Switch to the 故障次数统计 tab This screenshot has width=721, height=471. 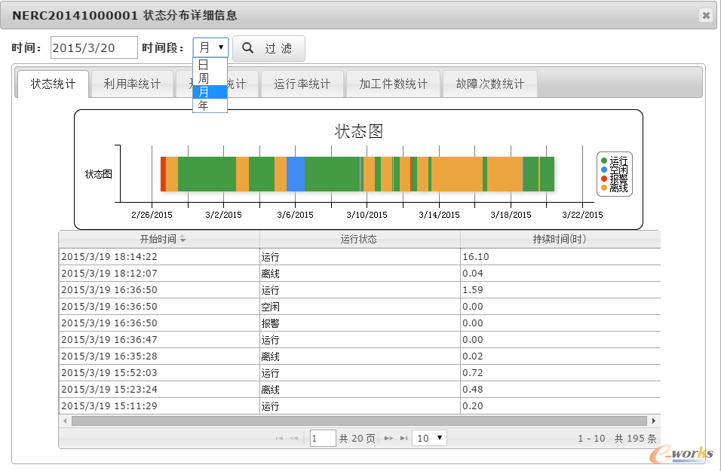489,84
